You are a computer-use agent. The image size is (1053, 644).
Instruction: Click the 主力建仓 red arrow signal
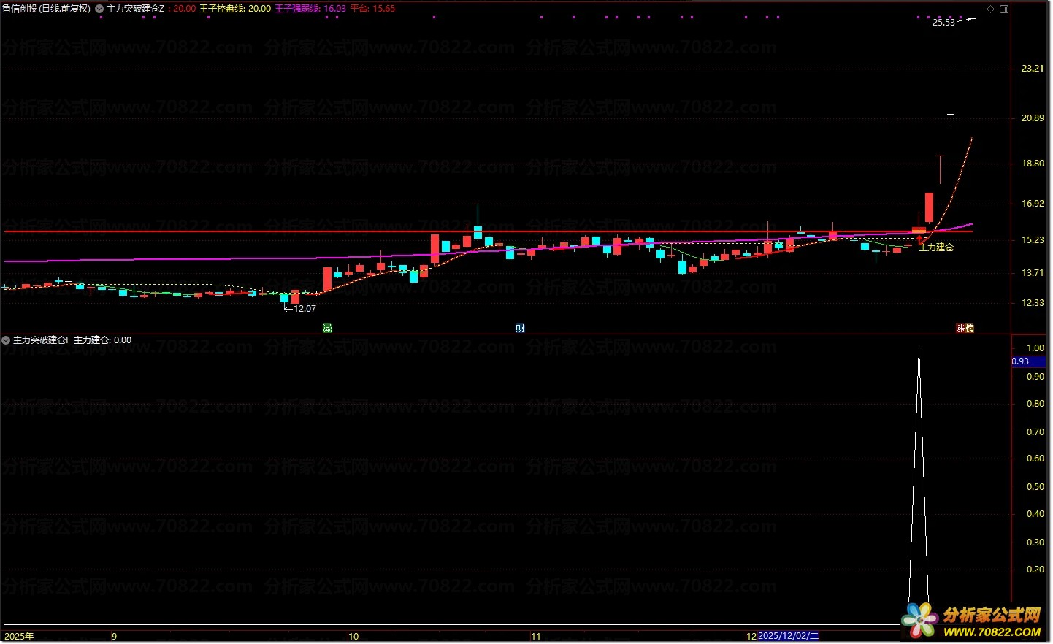point(920,239)
